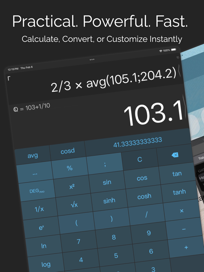Tap the battery status icon

pyautogui.click(x=174, y=49)
